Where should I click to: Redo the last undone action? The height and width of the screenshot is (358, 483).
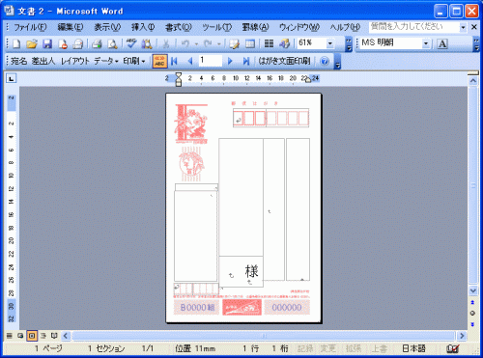208,43
